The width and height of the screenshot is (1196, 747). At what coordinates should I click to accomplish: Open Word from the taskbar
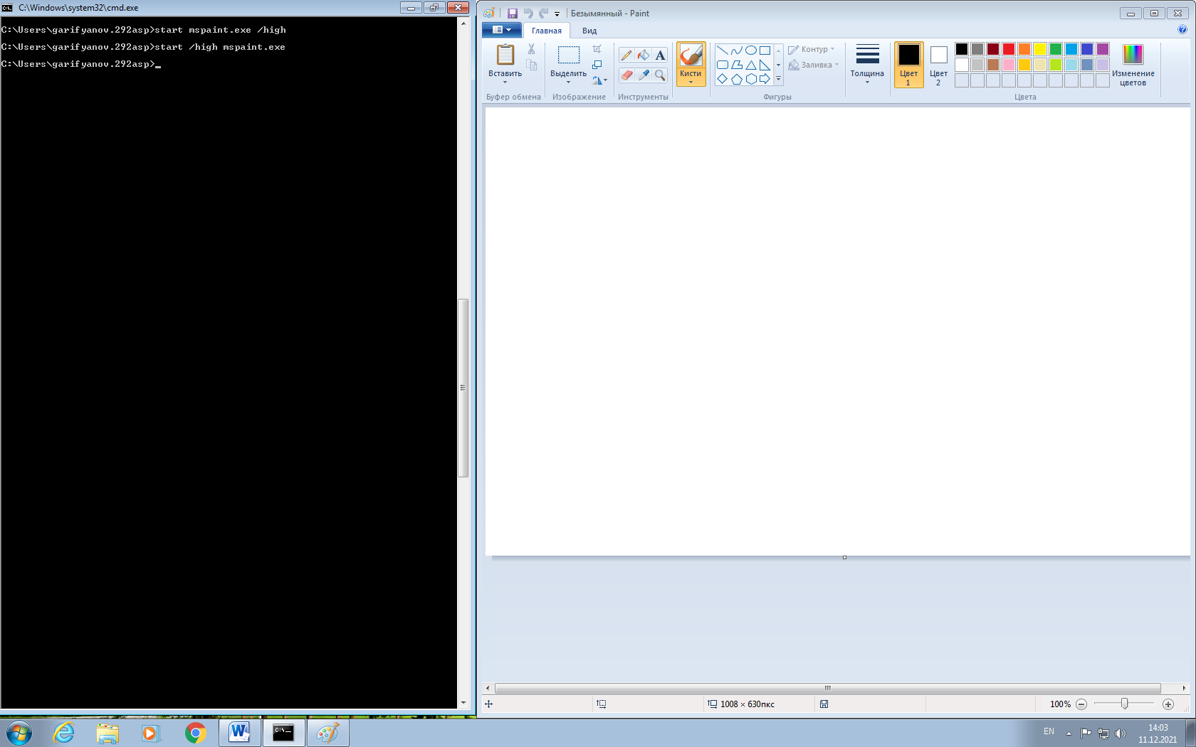pos(239,733)
